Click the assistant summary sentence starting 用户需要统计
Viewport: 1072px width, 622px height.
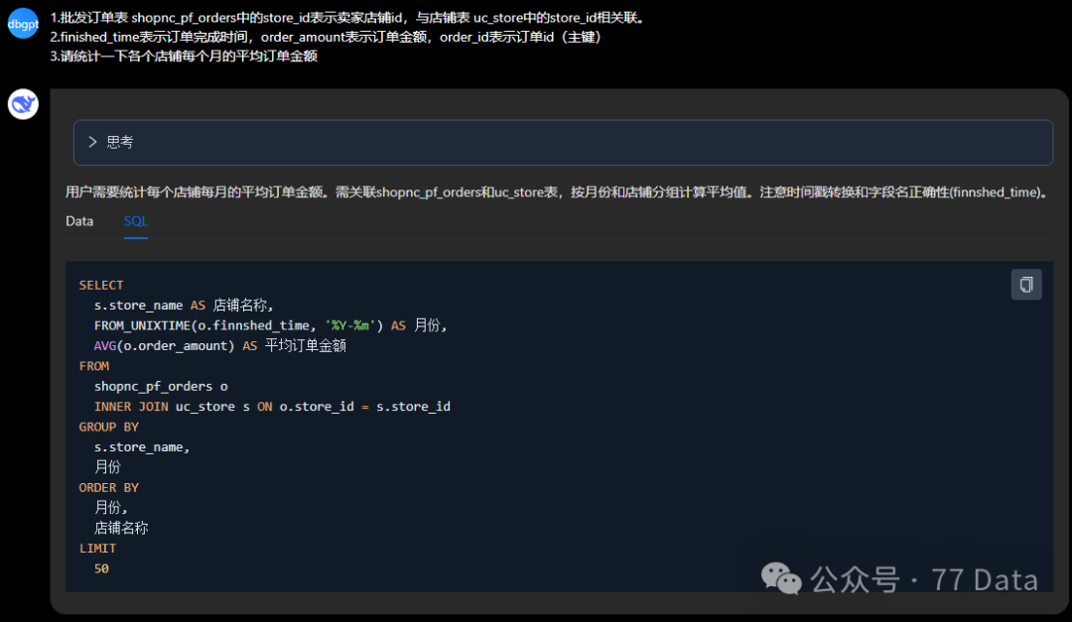coord(557,192)
